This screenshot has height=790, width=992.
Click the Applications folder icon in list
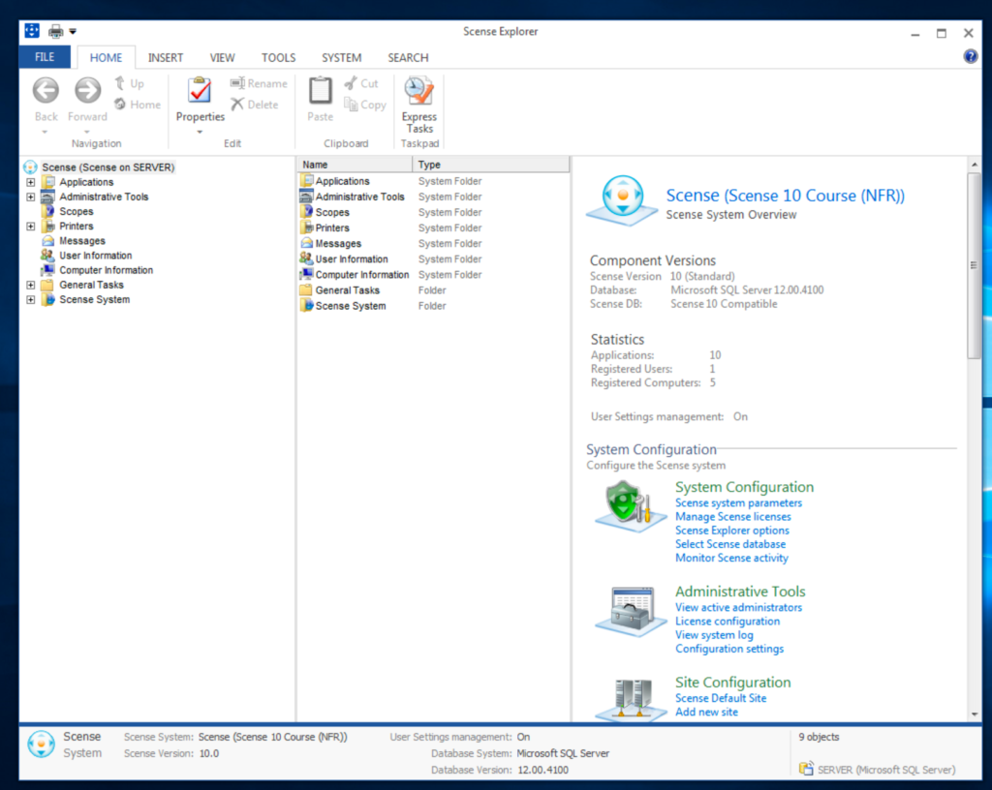[x=307, y=181]
